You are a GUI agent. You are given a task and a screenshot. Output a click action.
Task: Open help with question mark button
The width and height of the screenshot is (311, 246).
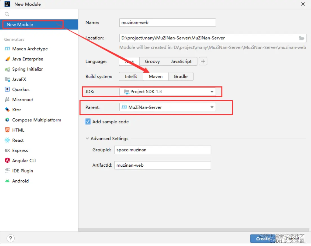click(x=10, y=238)
